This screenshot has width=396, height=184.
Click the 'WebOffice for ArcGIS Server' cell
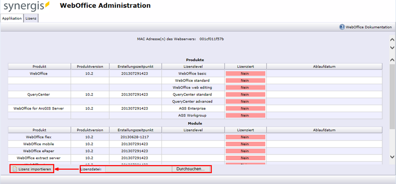(x=39, y=109)
